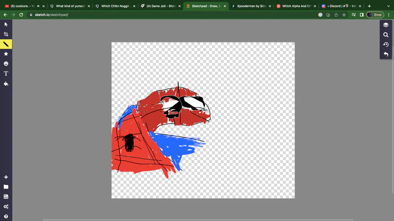Close the Discord tab

(360, 6)
